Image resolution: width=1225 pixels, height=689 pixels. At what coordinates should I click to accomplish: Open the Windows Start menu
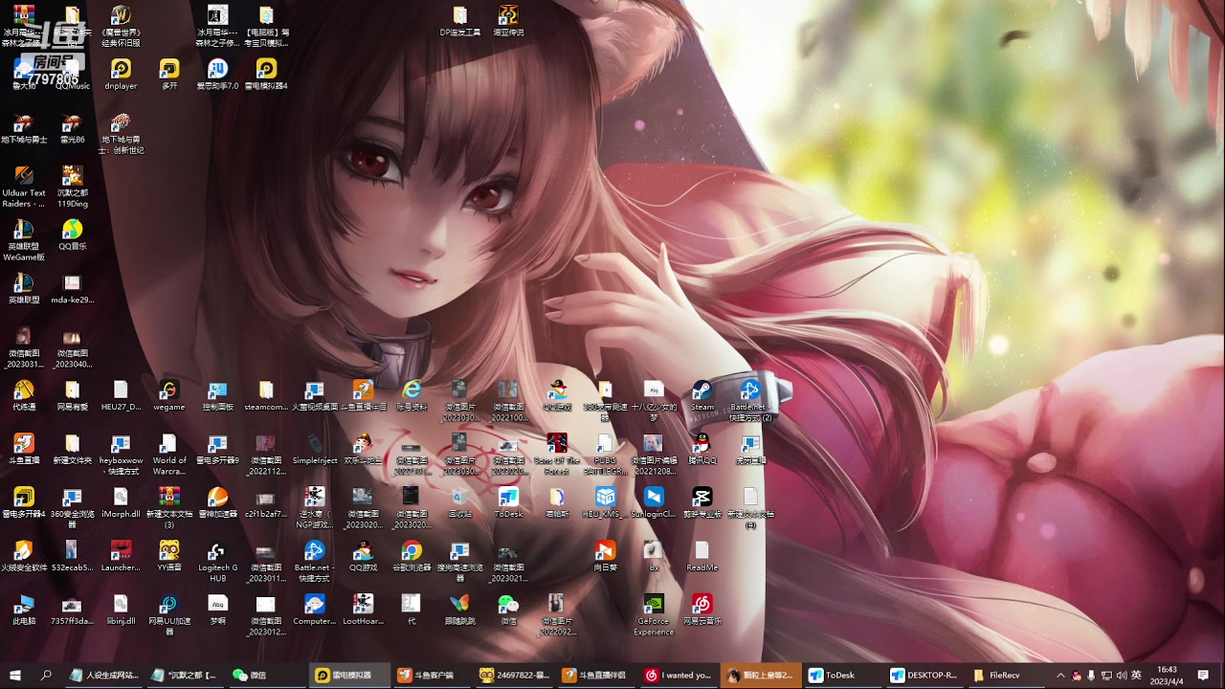(15, 675)
